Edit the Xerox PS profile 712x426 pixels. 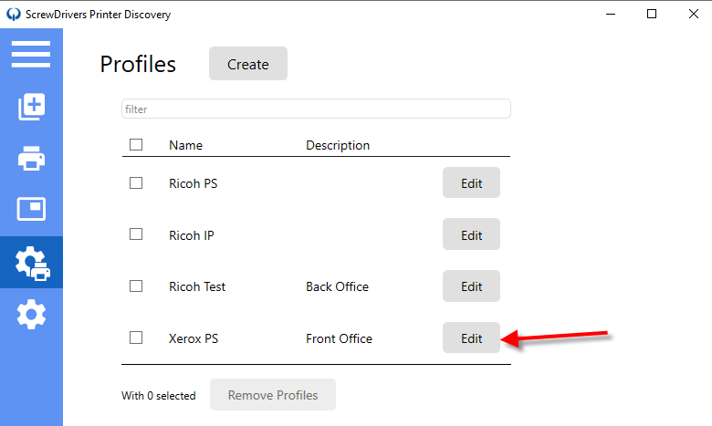[471, 338]
